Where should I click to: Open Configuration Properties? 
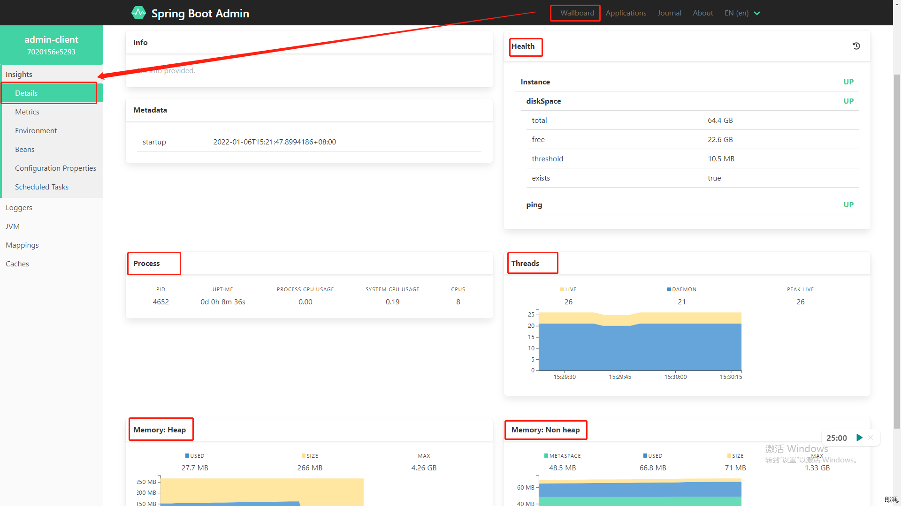(52, 168)
